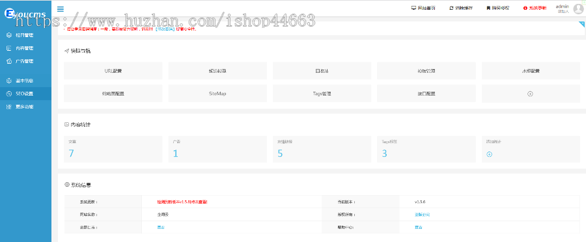Screen dimensions: 586x242
Task: Open the 购买授权 link
Action: 501,8
